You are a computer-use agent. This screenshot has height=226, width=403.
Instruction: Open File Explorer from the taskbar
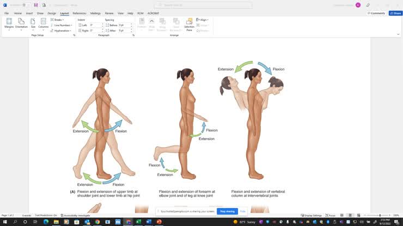[56, 222]
